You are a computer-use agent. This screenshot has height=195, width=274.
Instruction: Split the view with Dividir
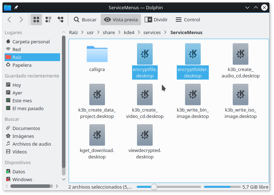point(156,20)
